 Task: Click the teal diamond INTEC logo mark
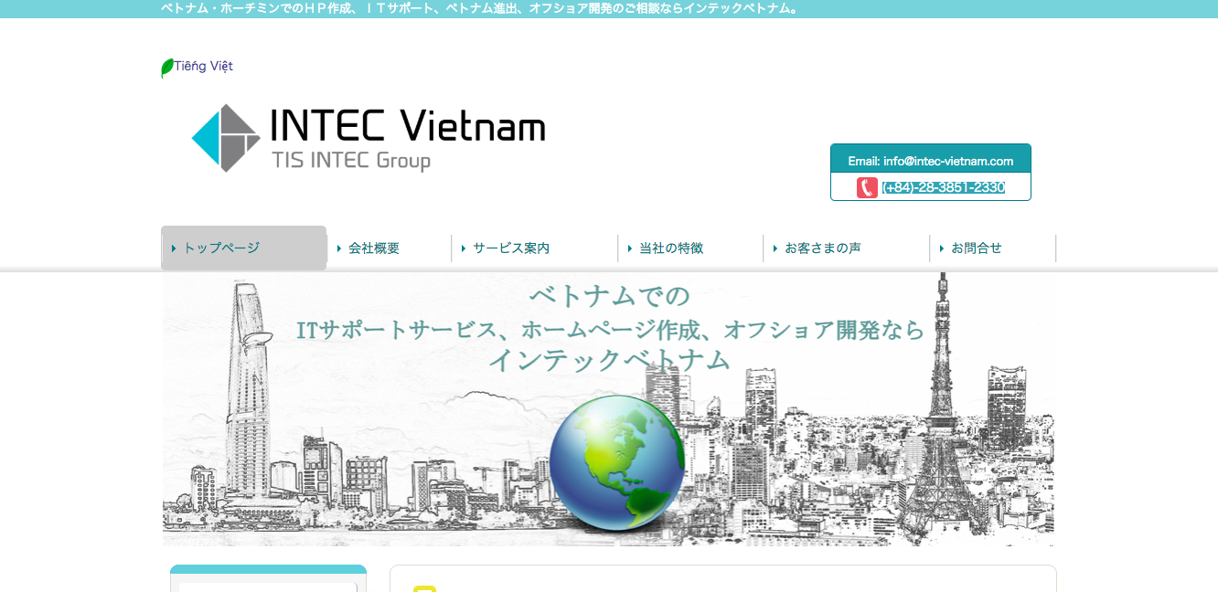[224, 137]
